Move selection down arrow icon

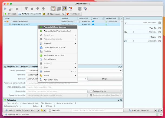coord(38,9)
